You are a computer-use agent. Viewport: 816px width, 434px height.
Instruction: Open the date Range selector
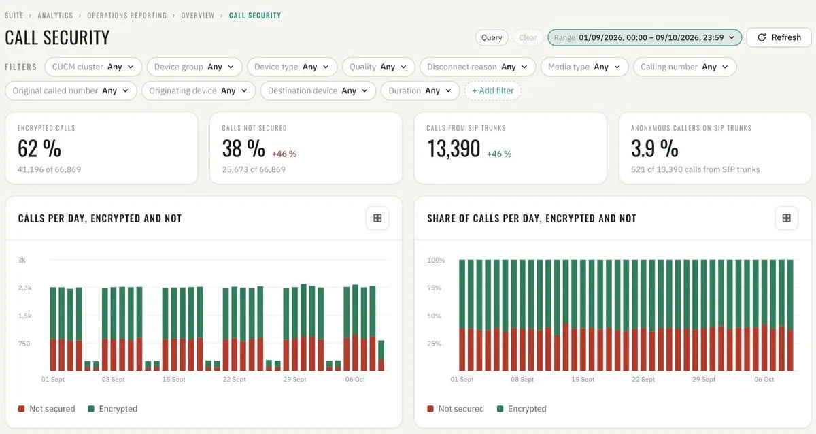[645, 37]
